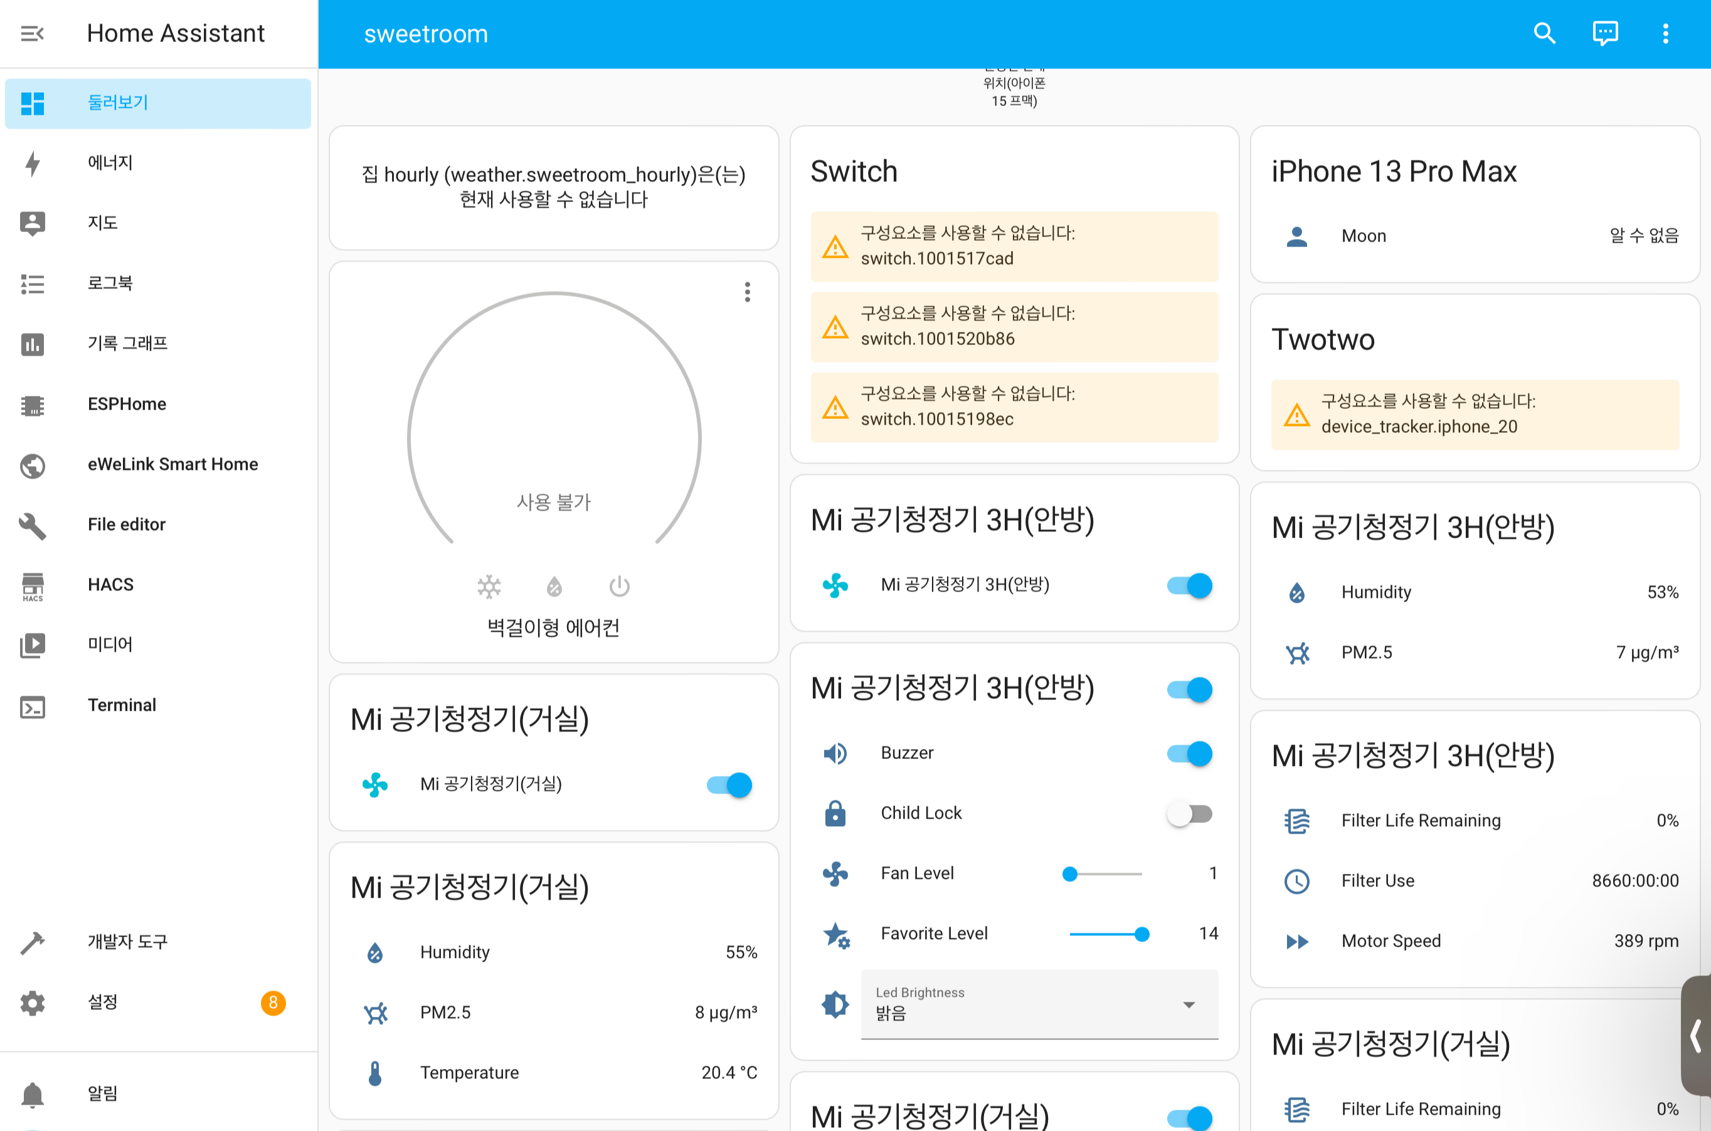Collapse the sidebar with the menu icon

pos(33,33)
